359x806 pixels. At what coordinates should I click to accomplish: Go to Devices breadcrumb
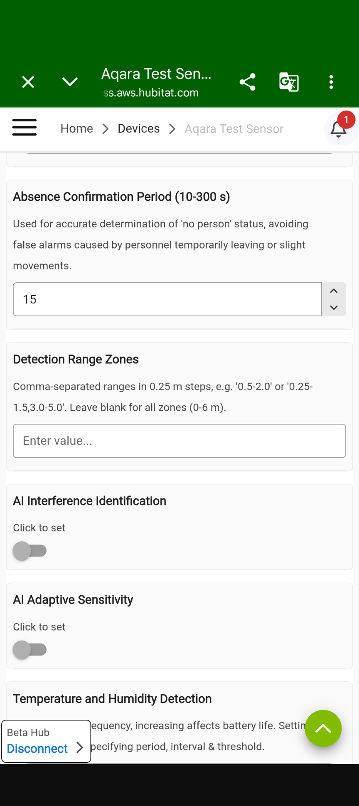[139, 129]
